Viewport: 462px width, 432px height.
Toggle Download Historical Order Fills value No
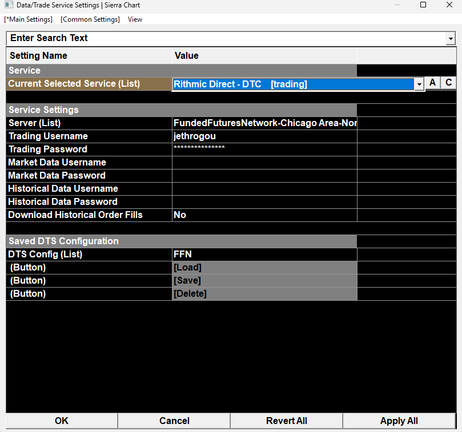pos(264,215)
